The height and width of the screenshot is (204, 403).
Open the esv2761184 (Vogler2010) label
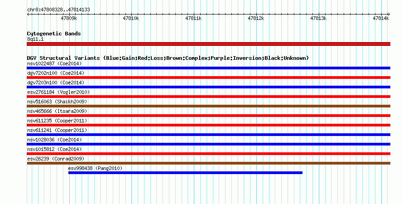tap(58, 92)
